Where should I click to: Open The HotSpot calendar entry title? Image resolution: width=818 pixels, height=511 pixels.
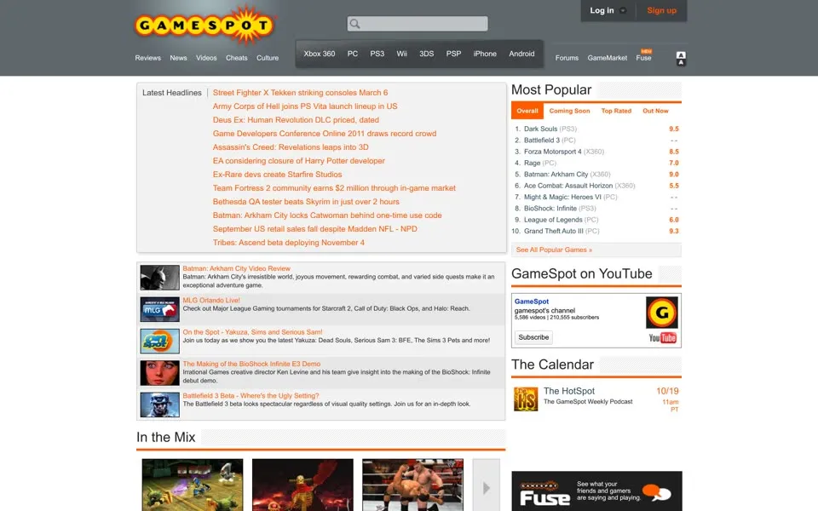568,391
